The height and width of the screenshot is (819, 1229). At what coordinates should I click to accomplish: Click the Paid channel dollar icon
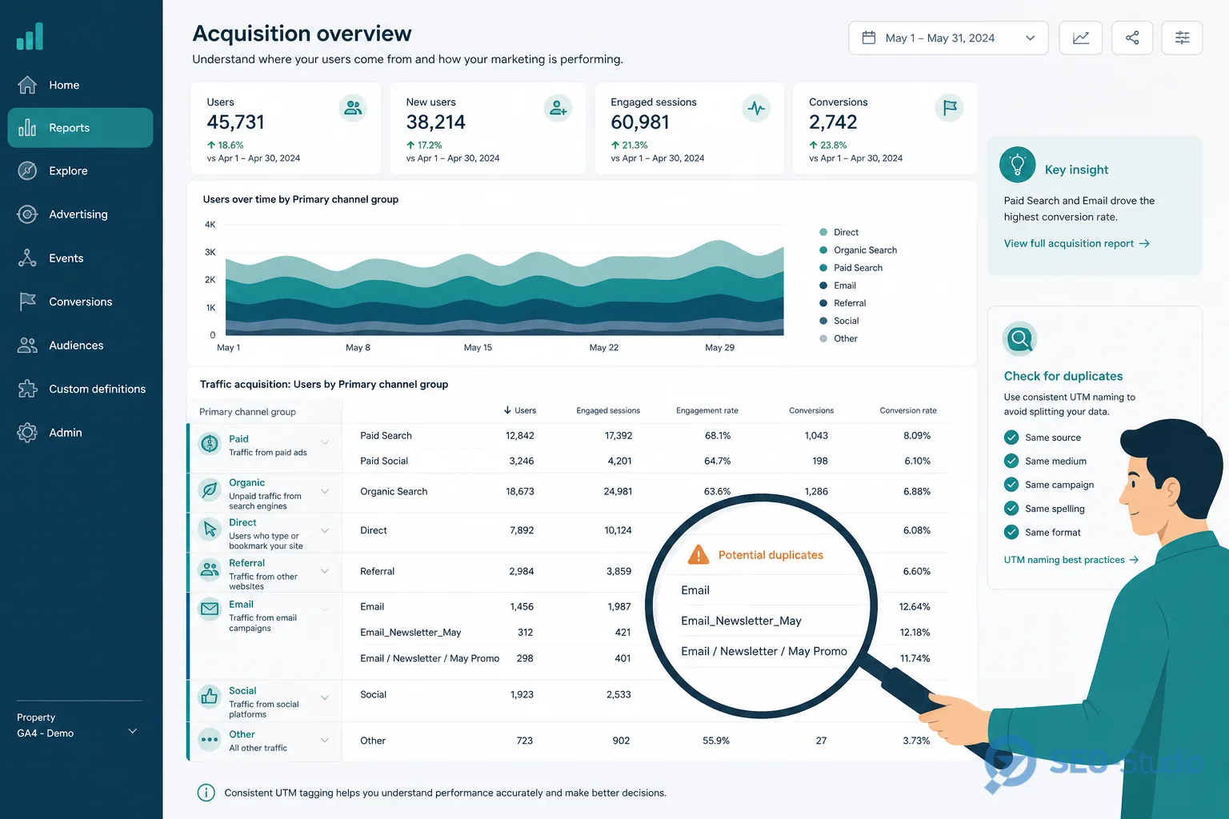click(210, 443)
